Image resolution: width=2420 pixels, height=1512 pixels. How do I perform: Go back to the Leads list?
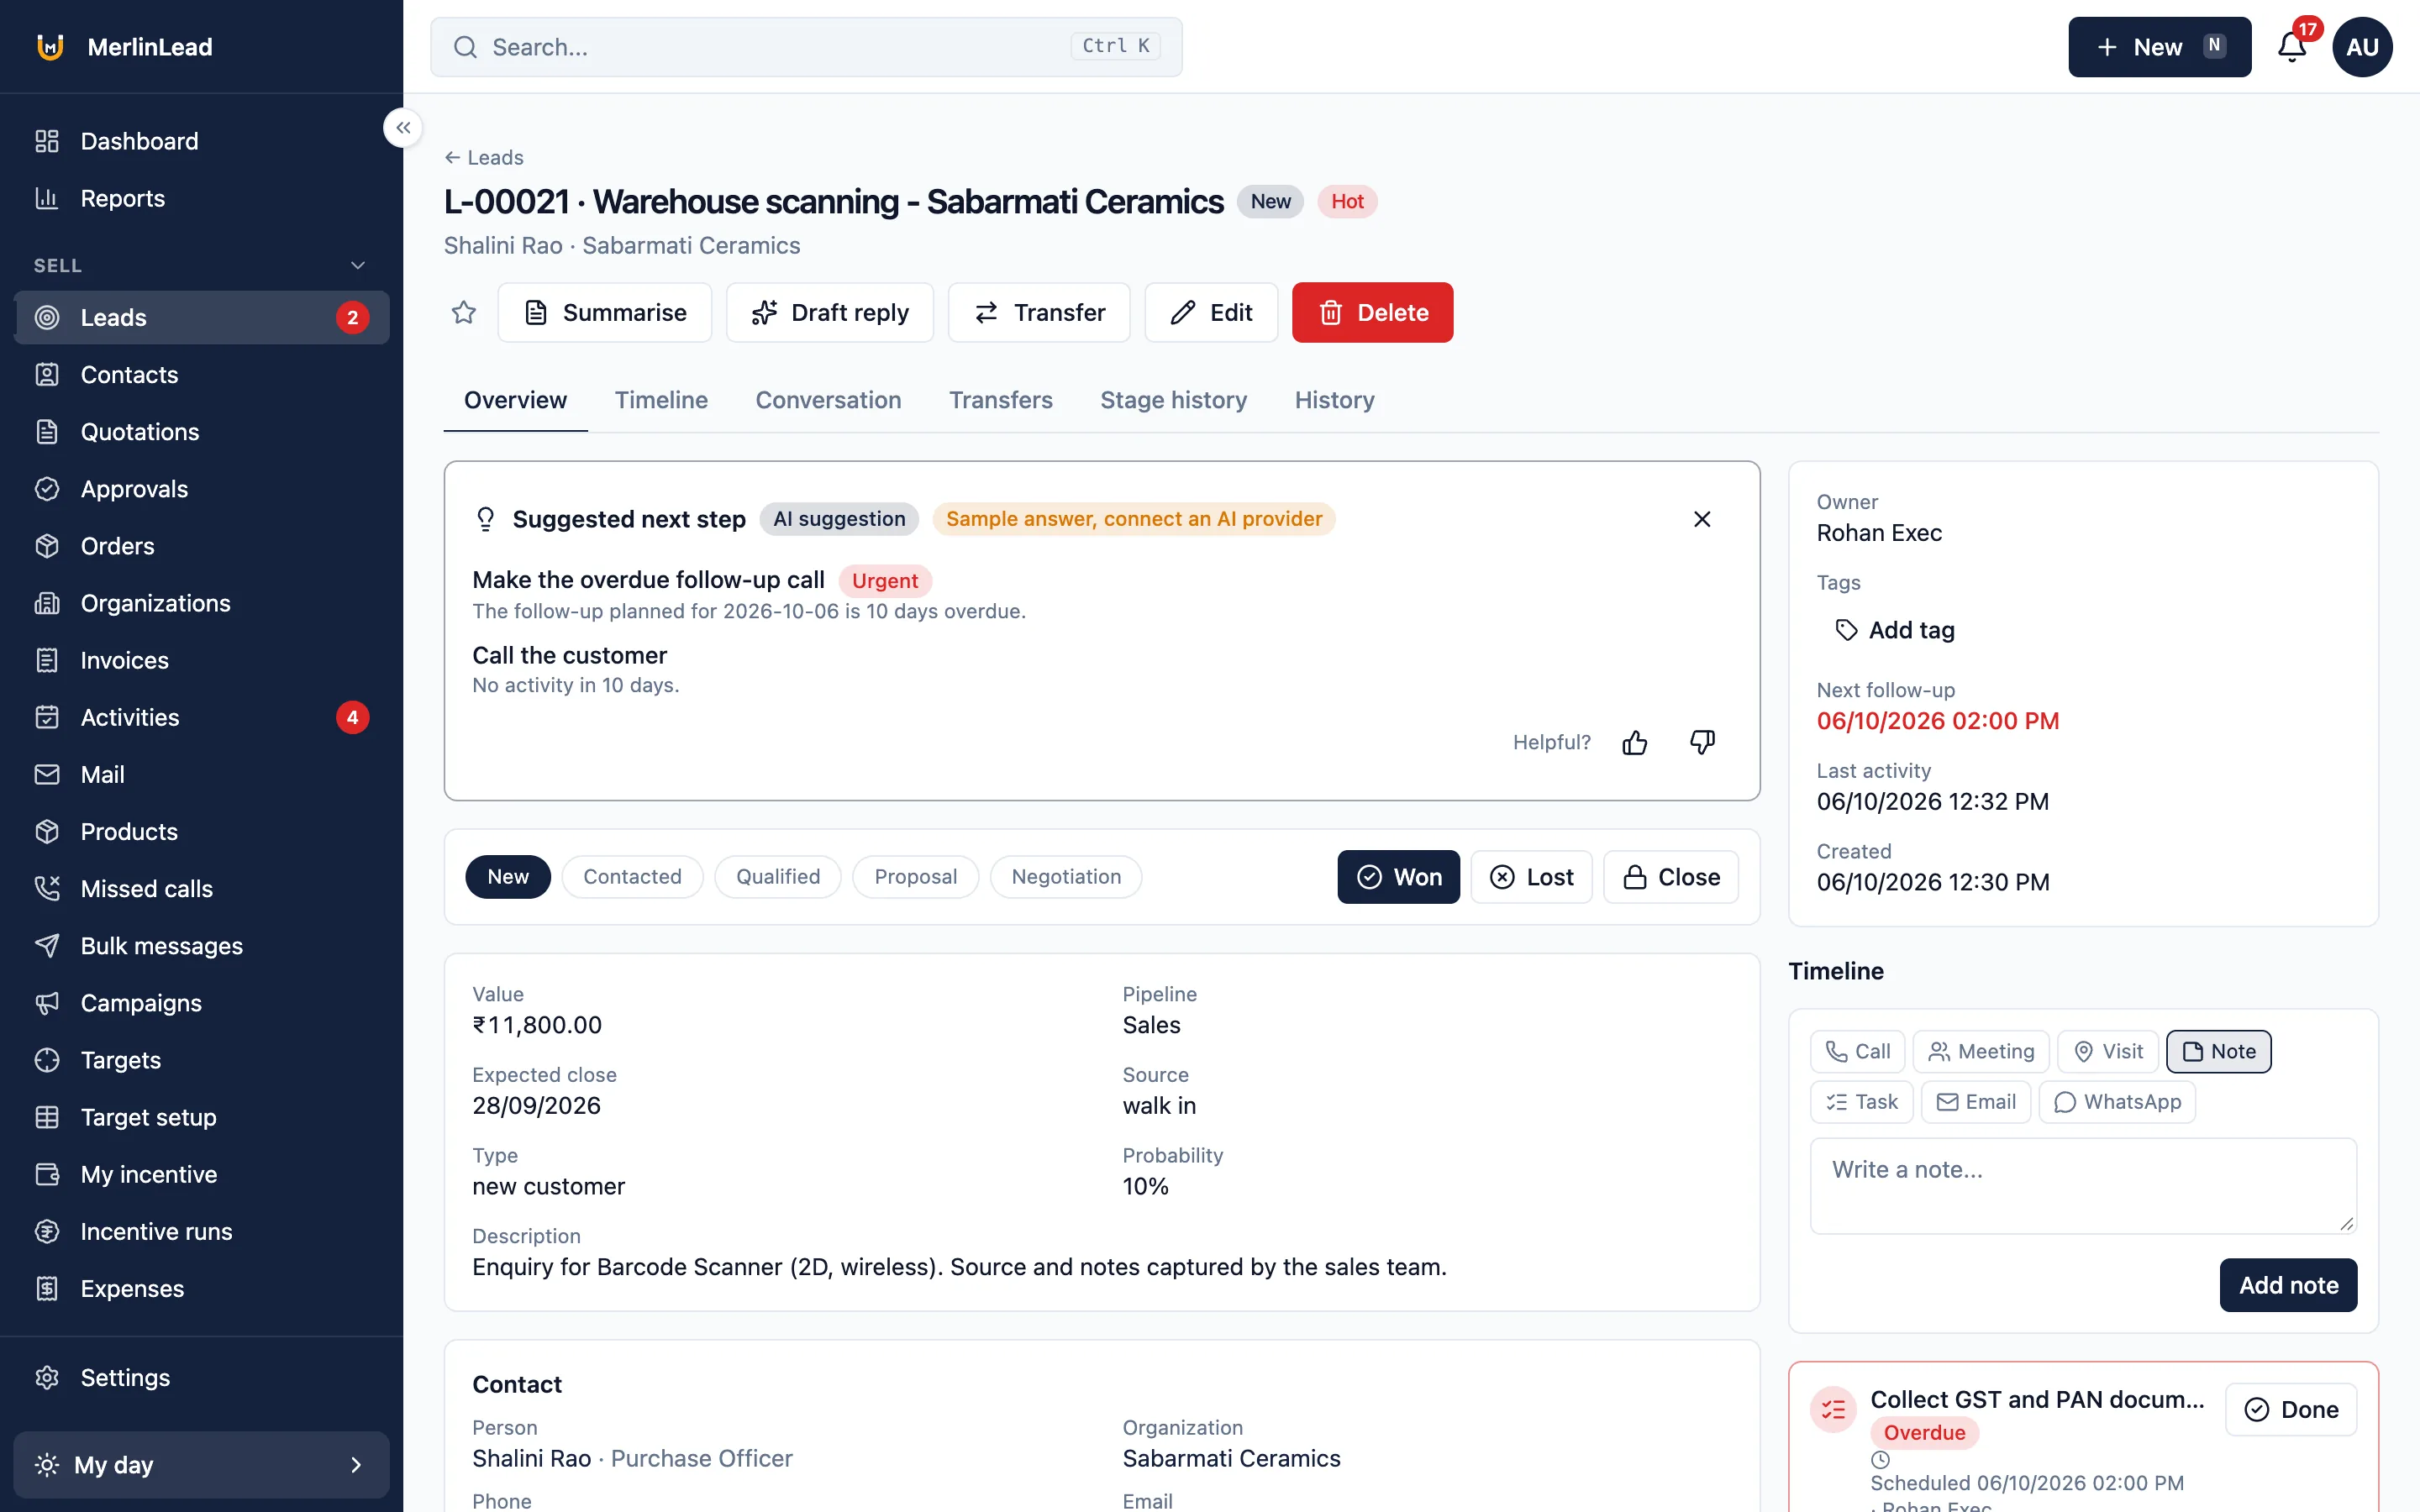click(484, 157)
